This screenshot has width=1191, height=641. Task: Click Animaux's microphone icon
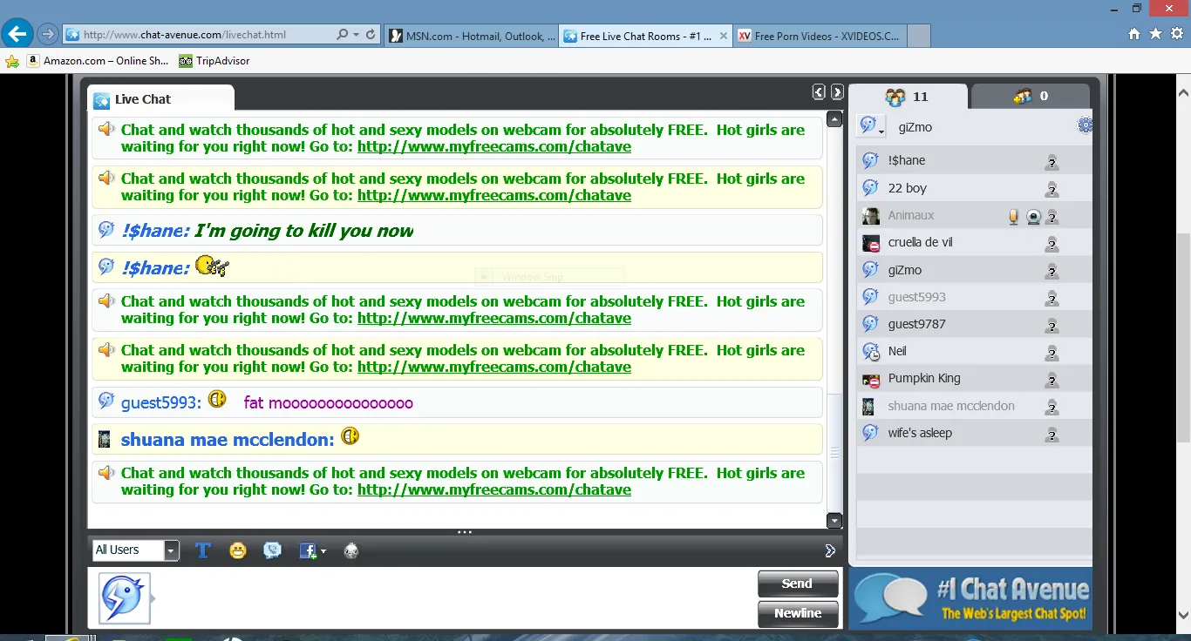click(x=1013, y=217)
